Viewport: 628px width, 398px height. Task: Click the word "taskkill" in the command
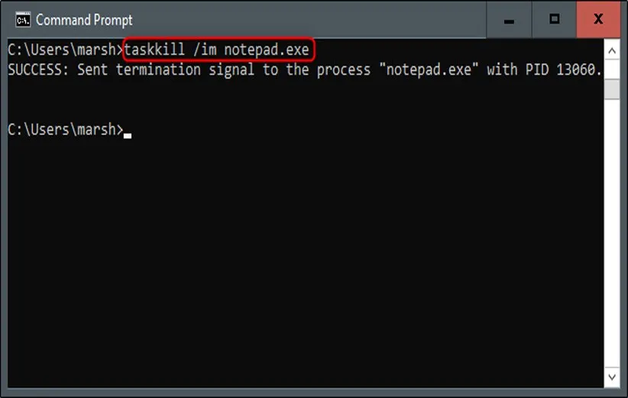click(154, 50)
